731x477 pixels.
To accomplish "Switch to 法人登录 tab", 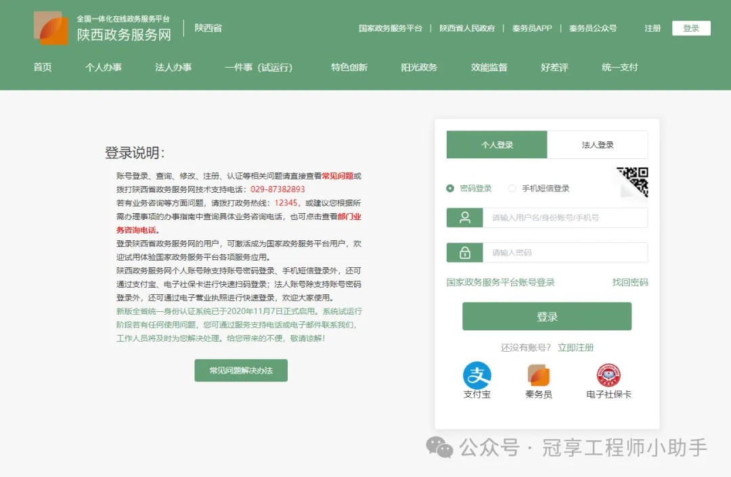I will [x=597, y=145].
